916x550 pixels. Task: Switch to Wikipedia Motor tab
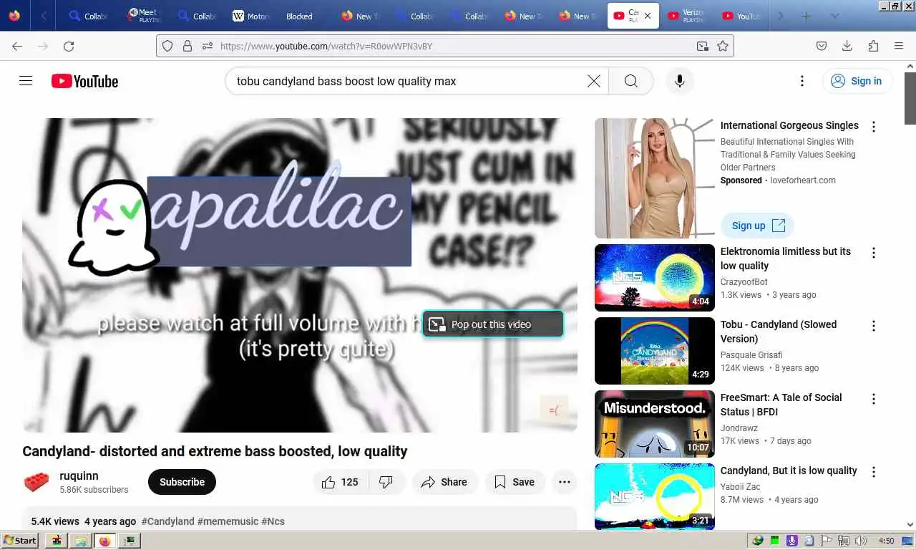coord(251,16)
